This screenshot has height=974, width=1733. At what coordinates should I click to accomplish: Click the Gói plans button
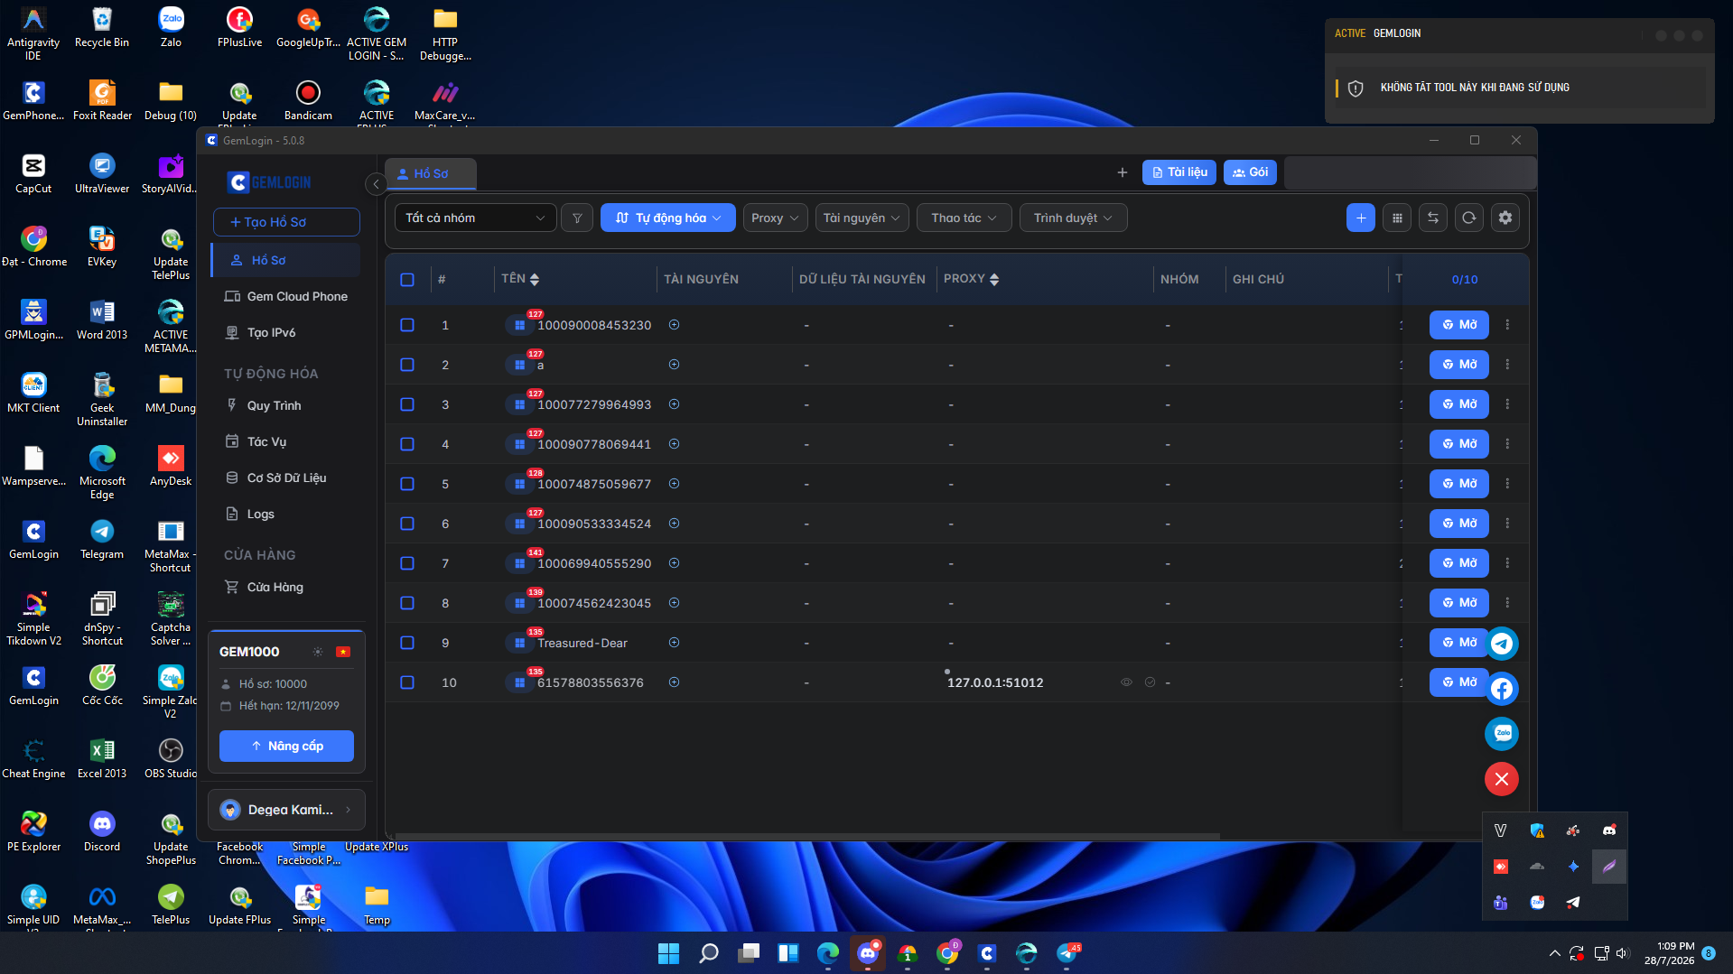(x=1250, y=172)
